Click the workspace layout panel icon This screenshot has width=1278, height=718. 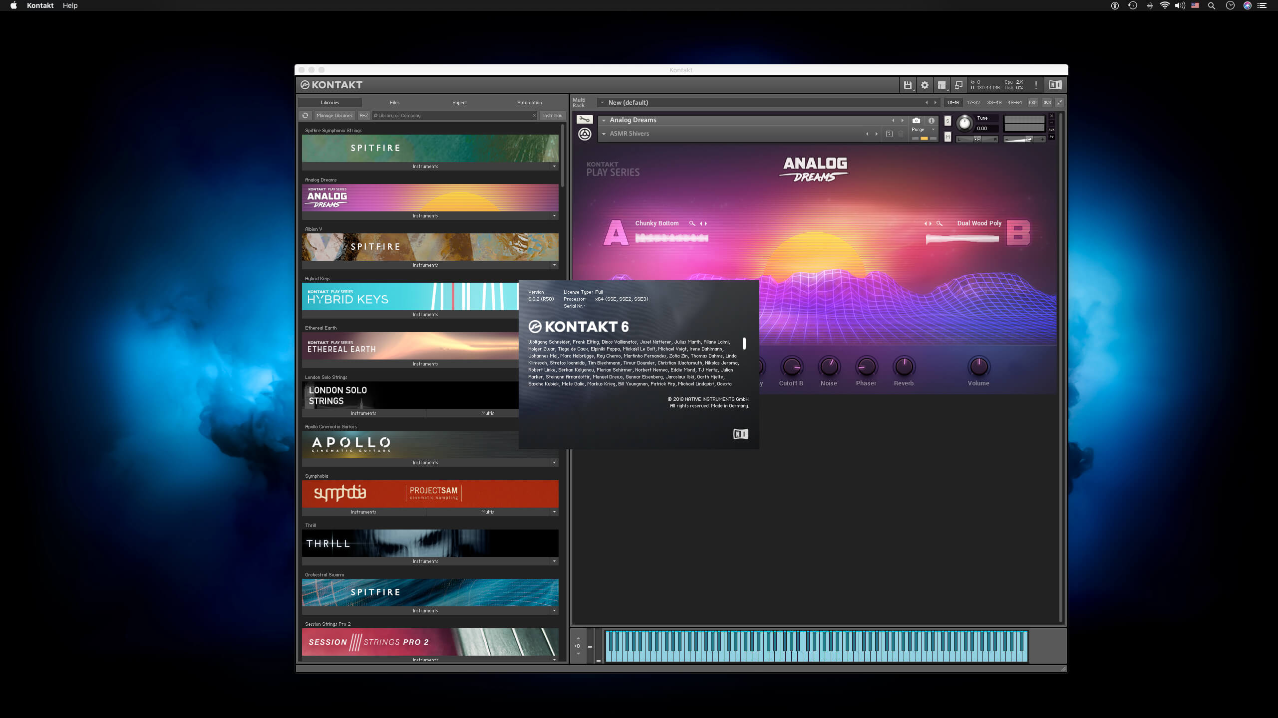(x=942, y=85)
